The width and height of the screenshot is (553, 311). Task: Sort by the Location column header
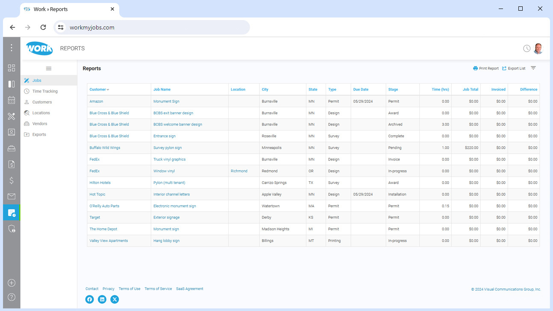point(238,90)
